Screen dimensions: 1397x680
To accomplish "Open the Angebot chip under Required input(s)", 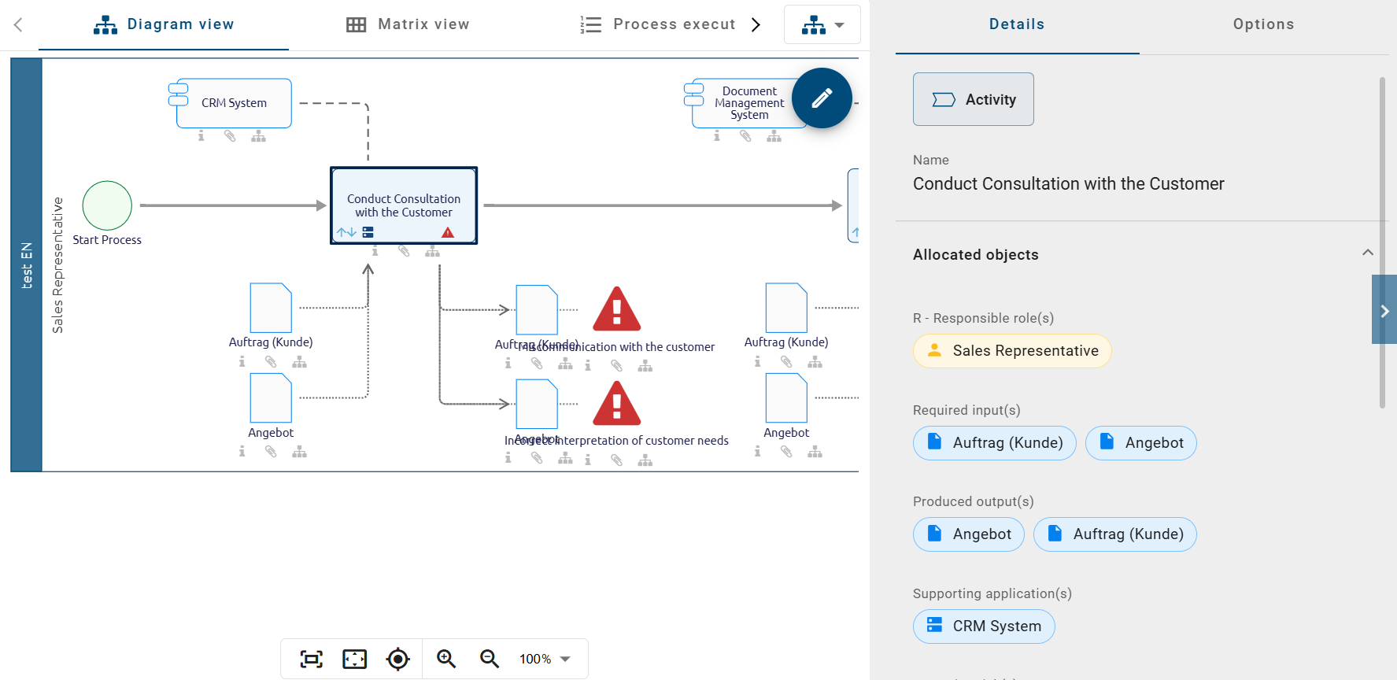I will point(1141,443).
